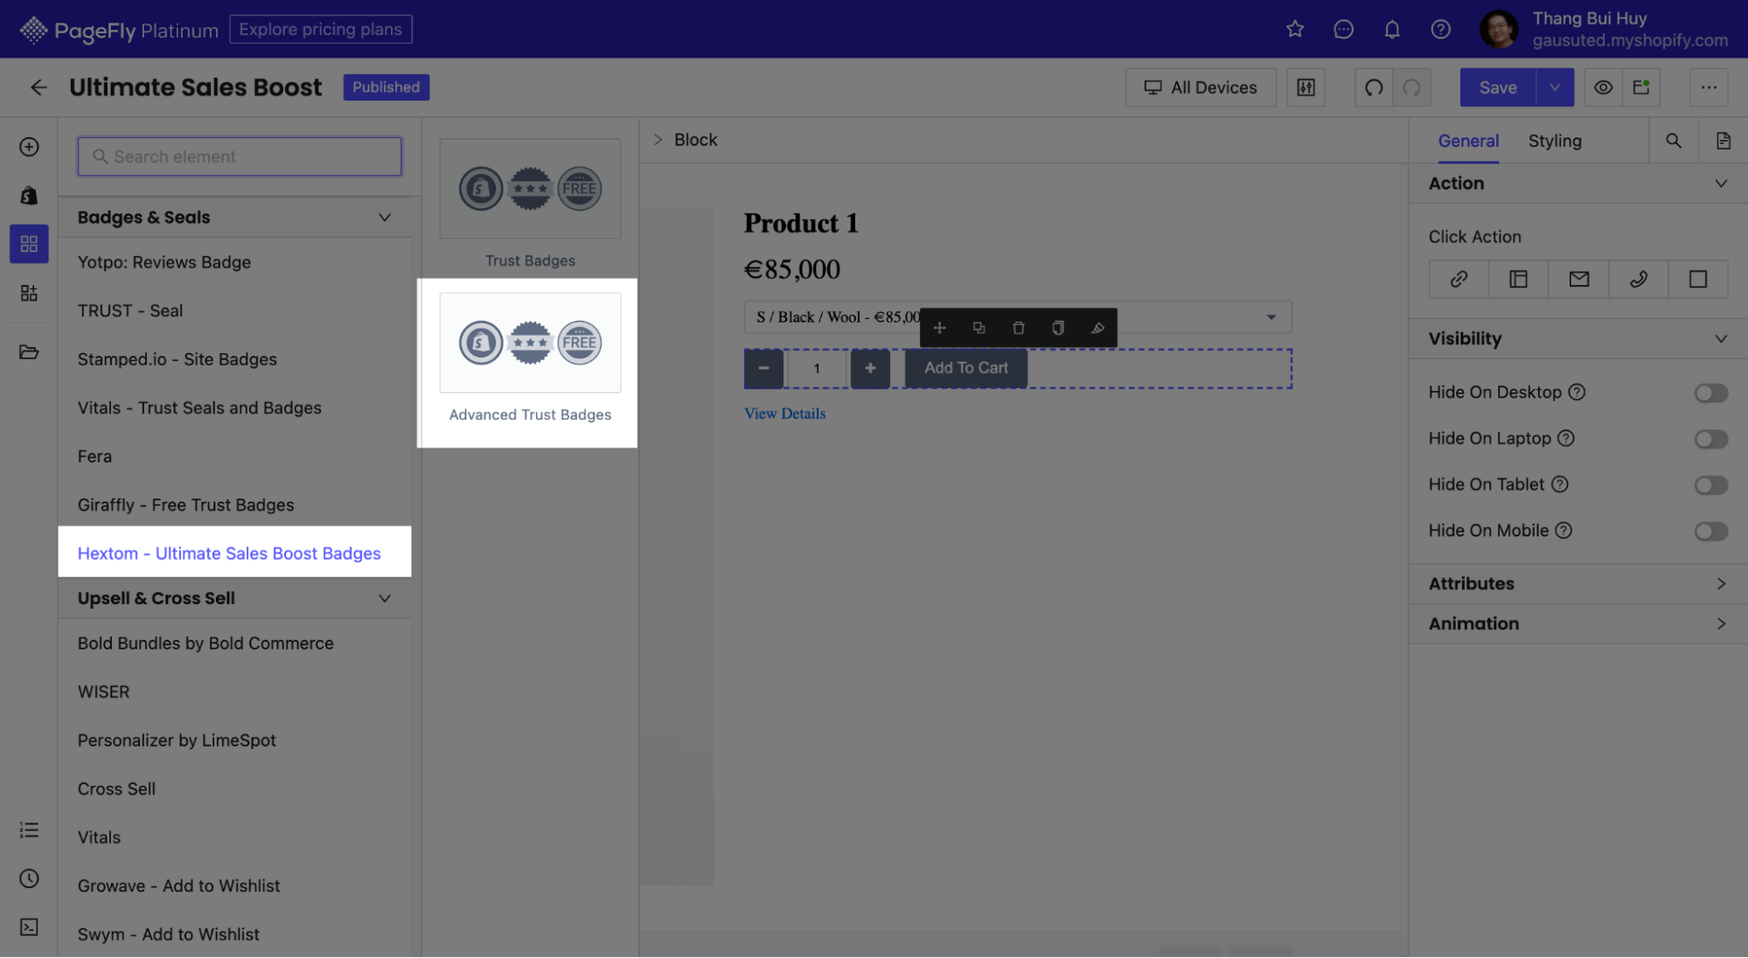Open the Shopify elements bag icon

click(x=29, y=195)
